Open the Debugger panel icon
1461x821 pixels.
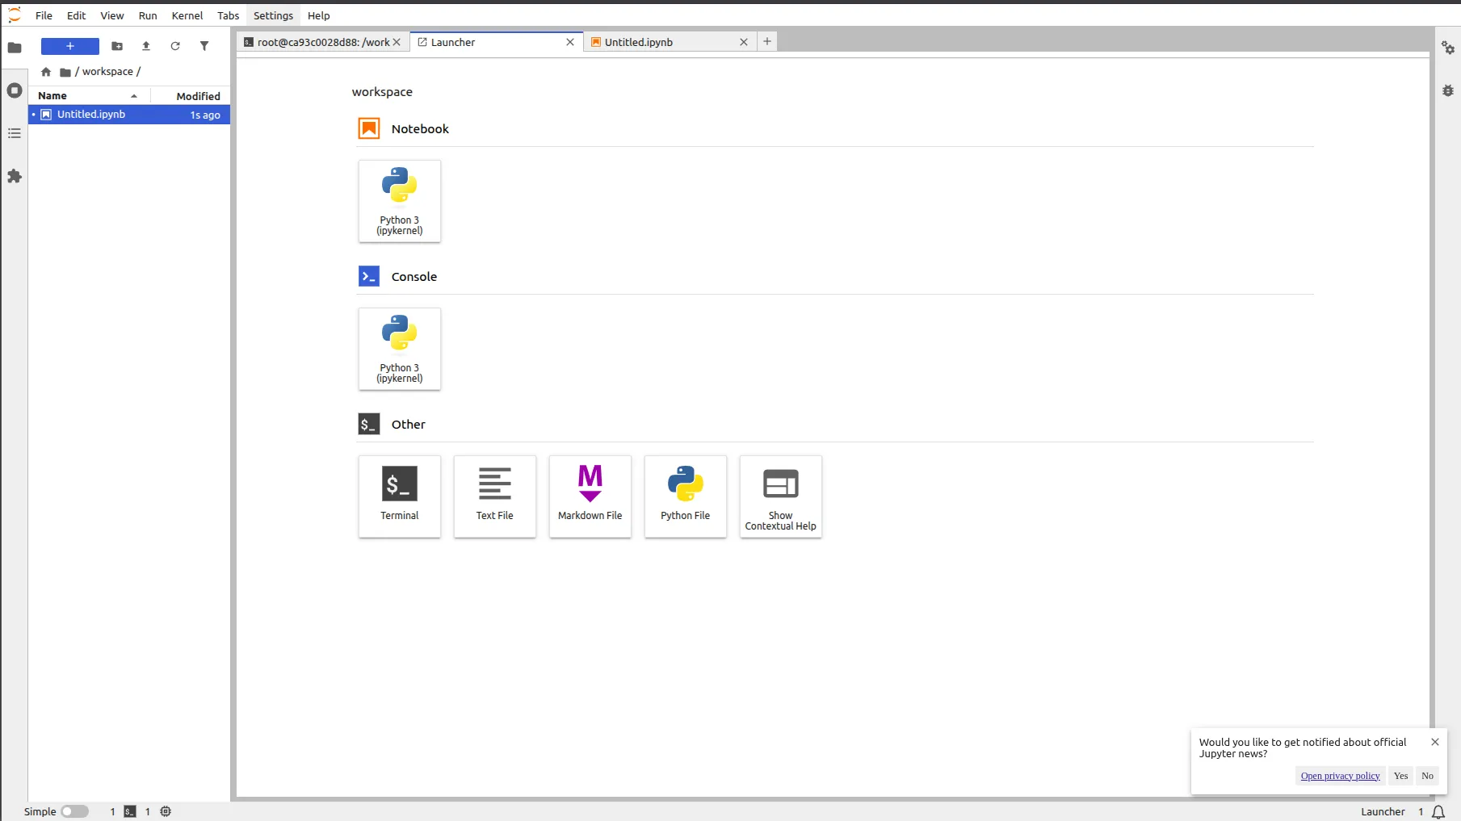point(1448,90)
